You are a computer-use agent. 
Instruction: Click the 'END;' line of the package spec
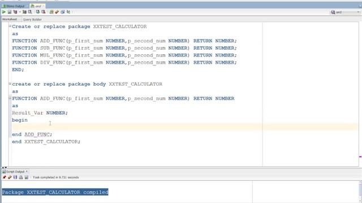18,69
